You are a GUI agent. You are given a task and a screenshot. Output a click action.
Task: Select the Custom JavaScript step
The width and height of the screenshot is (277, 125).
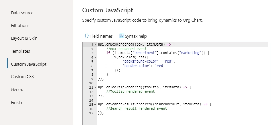[29, 64]
